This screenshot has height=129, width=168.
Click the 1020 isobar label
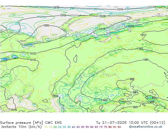click(x=46, y=26)
